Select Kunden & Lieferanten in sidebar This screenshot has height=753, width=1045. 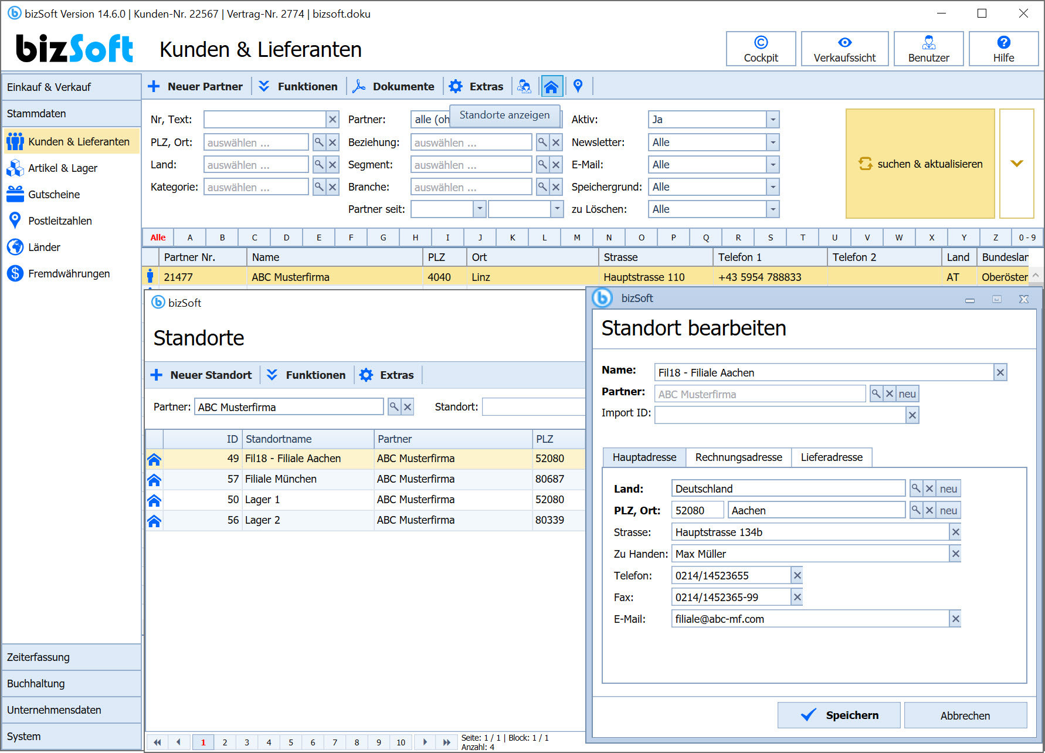pyautogui.click(x=72, y=142)
